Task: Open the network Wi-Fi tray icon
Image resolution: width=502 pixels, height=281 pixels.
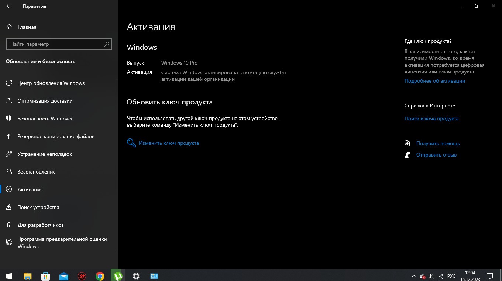Action: [441, 276]
